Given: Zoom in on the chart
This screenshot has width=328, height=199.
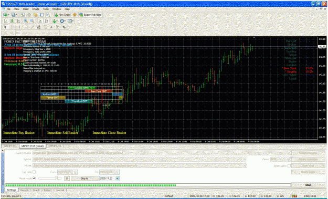Looking at the screenshot, I should pyautogui.click(x=26, y=21).
